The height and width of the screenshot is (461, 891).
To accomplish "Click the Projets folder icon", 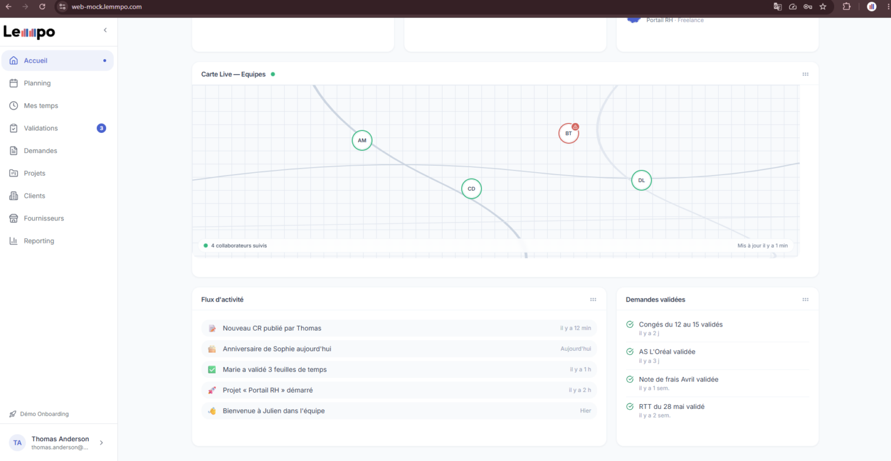I will coord(14,173).
